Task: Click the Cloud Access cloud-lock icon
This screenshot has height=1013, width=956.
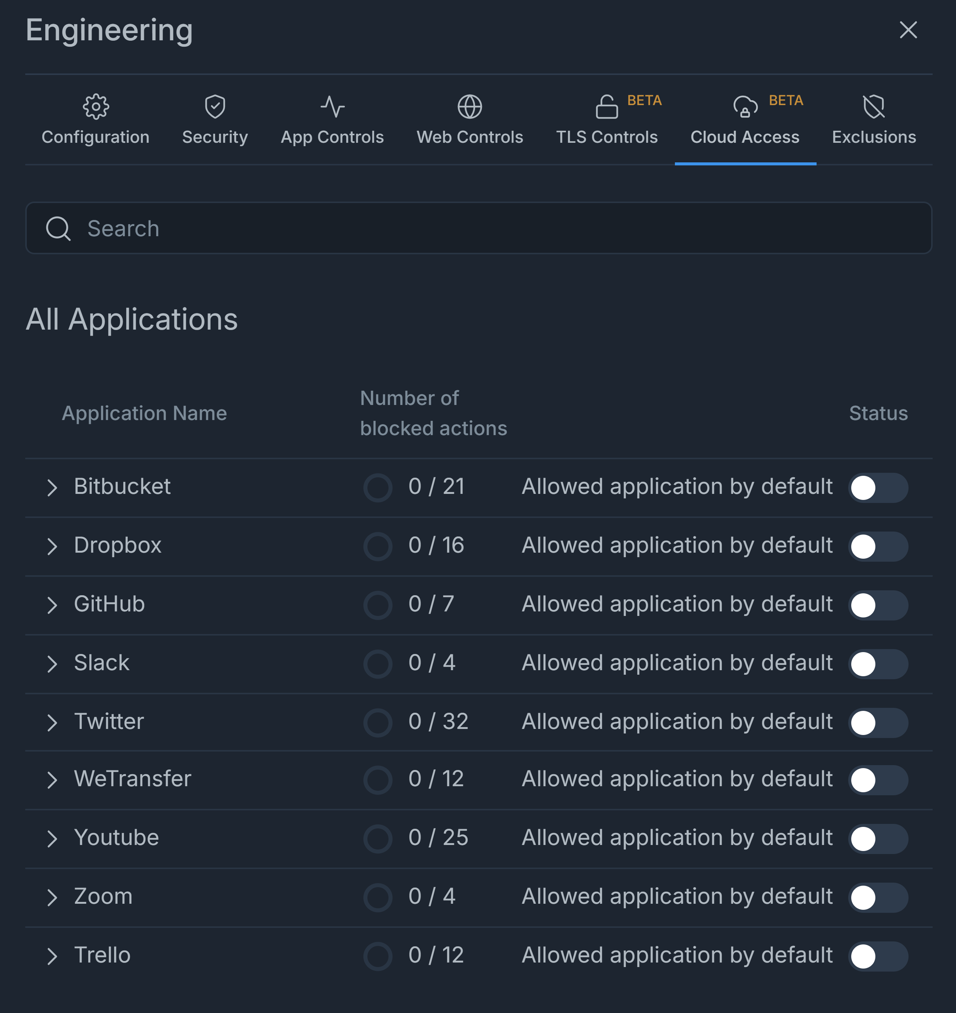Action: click(x=745, y=107)
